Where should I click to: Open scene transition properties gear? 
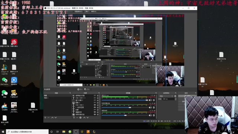(175, 96)
